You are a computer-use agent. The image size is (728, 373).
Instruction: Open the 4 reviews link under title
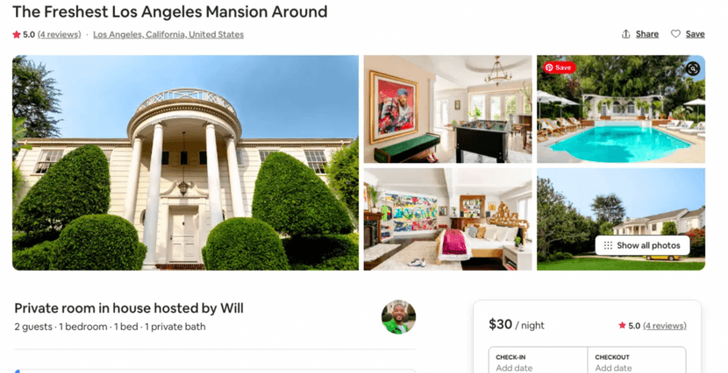59,34
